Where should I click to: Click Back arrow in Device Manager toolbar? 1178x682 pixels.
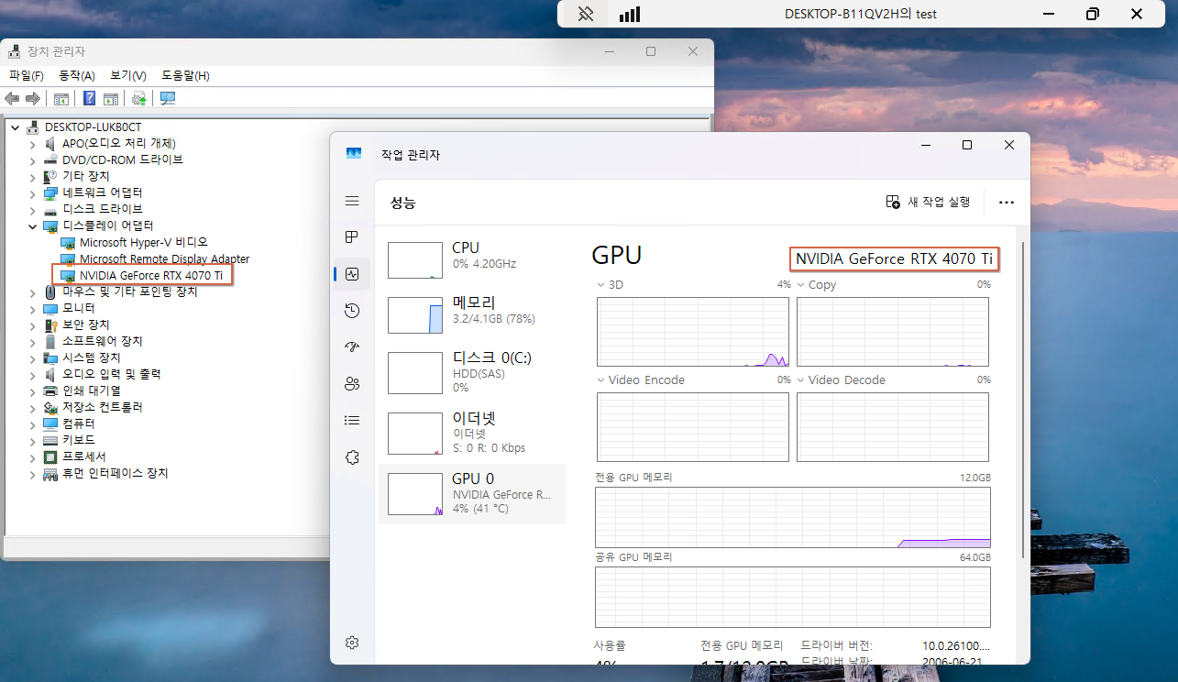[12, 98]
